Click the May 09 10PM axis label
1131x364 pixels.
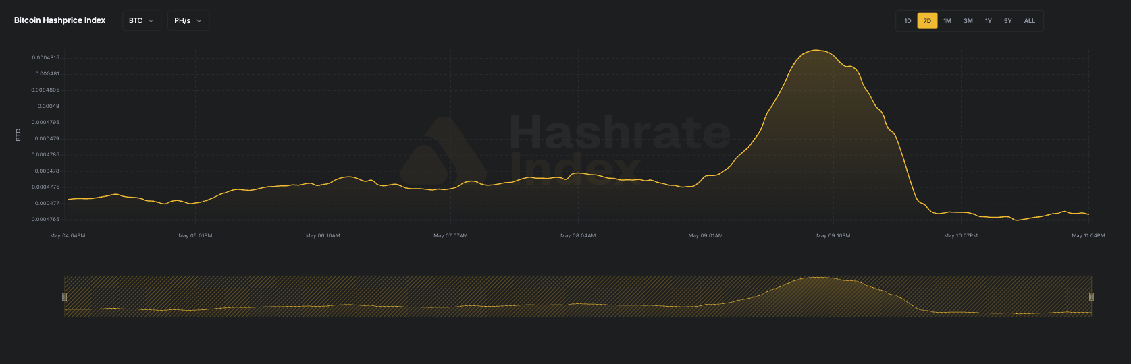pos(833,236)
